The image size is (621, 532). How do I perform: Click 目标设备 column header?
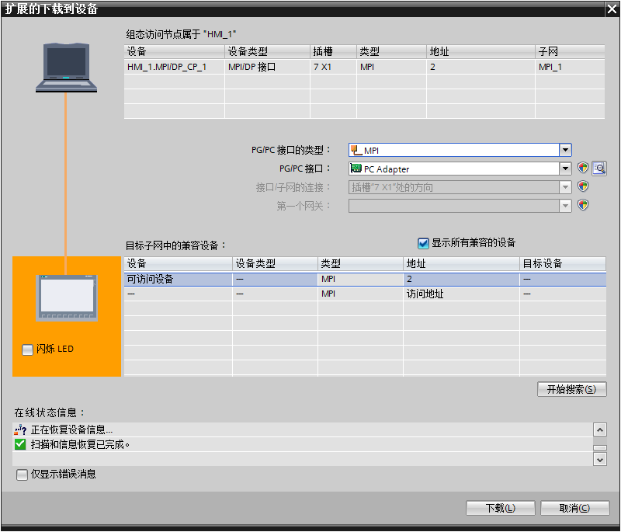point(562,263)
